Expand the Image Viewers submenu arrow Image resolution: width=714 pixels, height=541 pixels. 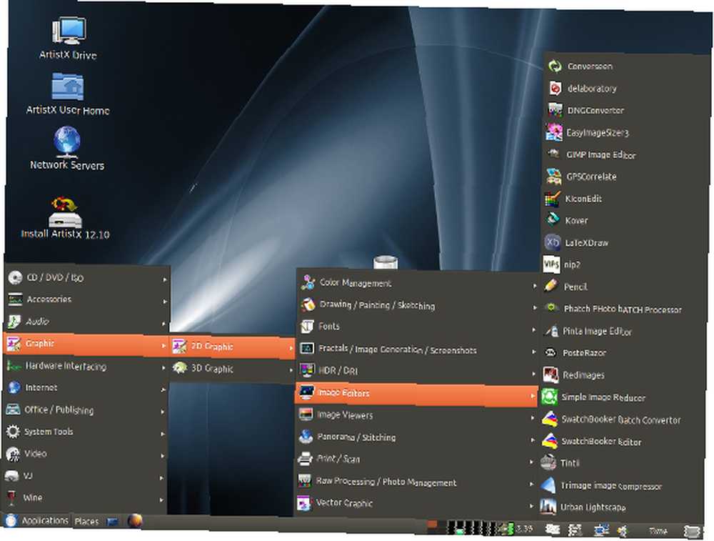pyautogui.click(x=533, y=417)
